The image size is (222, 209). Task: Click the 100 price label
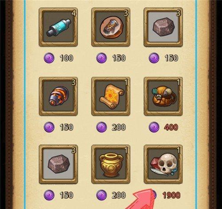67,58
